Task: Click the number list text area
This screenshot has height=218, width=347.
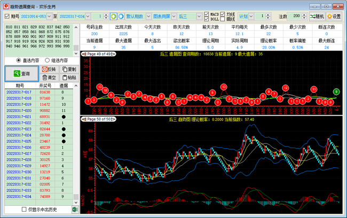Action: (x=39, y=40)
